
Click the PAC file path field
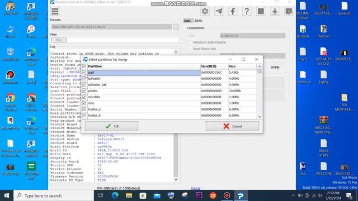coord(123,40)
